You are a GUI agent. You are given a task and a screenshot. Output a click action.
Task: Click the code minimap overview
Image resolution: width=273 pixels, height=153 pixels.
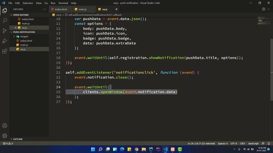tap(263, 20)
